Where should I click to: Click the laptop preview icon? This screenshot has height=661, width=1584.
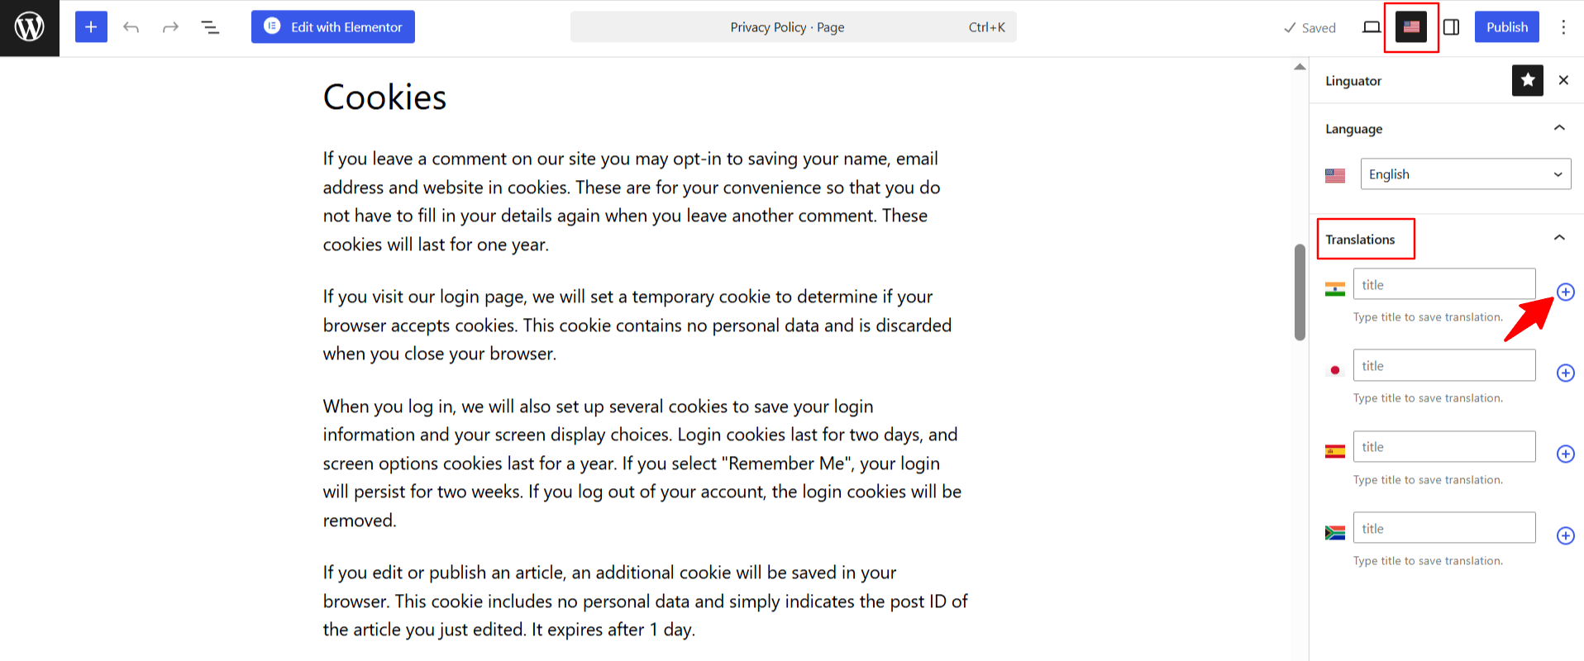[x=1372, y=27]
